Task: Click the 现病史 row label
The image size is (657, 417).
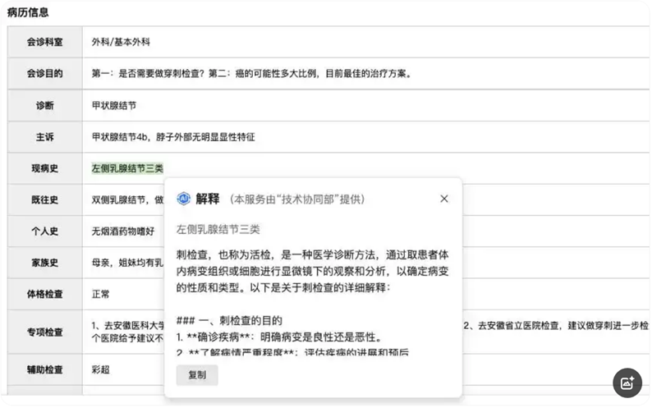Action: click(45, 168)
